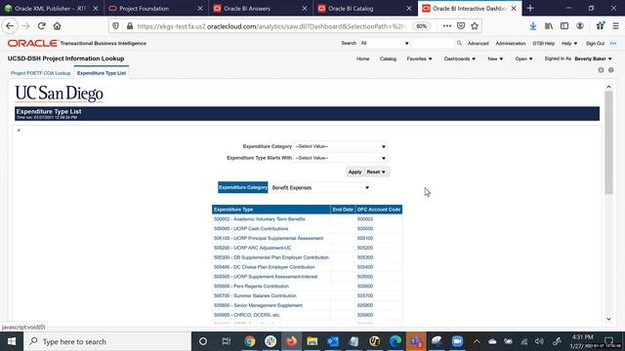
Task: Open the Firefox library icon
Action: (549, 26)
